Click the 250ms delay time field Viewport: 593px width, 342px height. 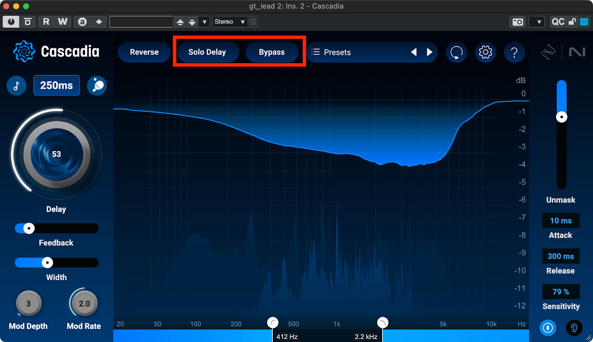point(57,85)
